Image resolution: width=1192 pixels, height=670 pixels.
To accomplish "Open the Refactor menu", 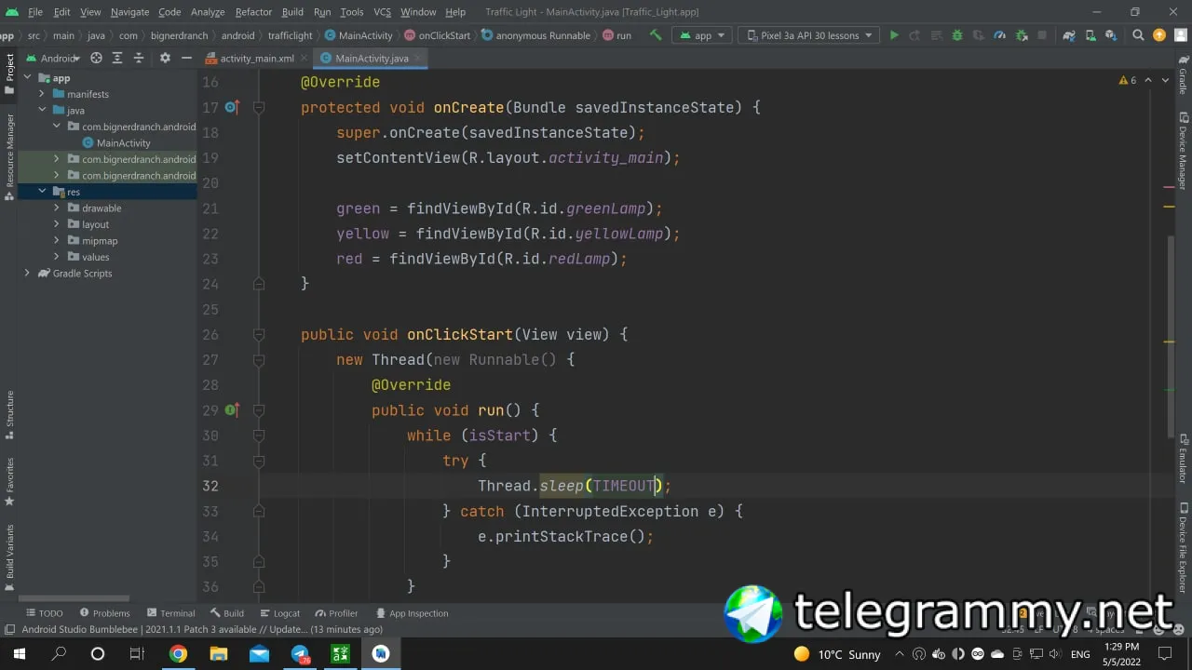I will click(x=253, y=12).
